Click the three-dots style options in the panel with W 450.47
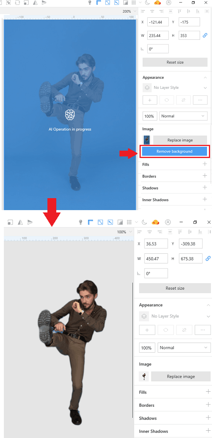This screenshot has height=438, width=212. point(203,329)
